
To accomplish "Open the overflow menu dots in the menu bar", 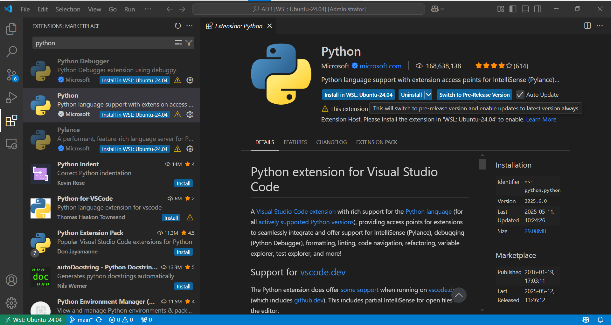I will point(148,9).
